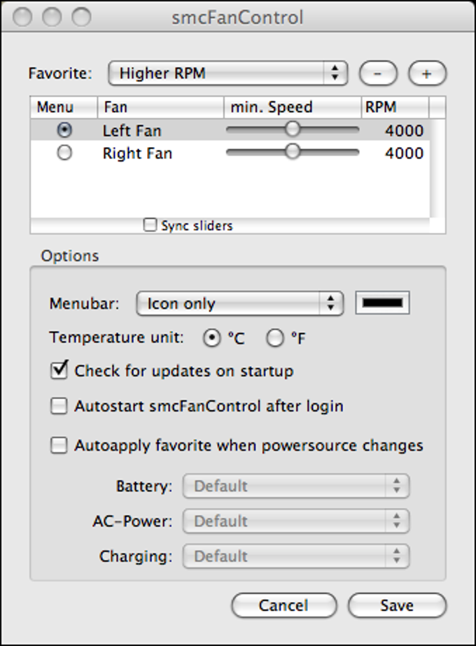Click the Right Fan 4000 RPM value

(404, 153)
